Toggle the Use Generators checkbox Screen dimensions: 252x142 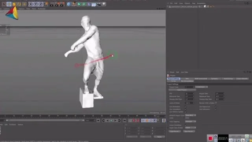[185, 109]
